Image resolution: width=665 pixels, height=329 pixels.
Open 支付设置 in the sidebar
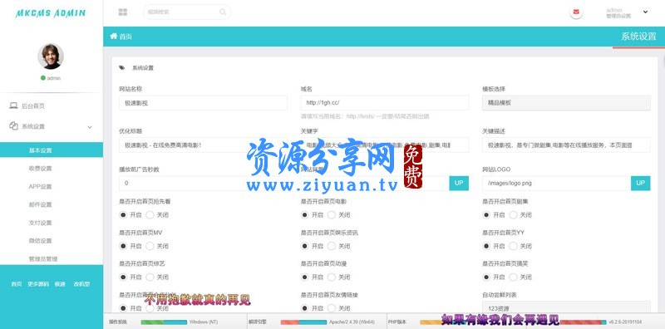click(40, 223)
